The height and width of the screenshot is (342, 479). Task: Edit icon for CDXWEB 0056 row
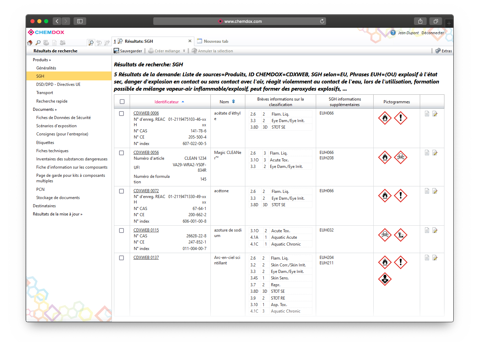(x=435, y=153)
